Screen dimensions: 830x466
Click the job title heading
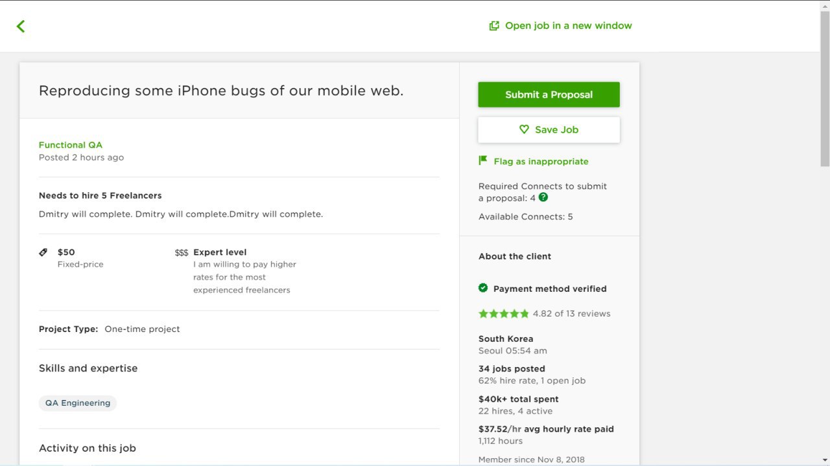(x=221, y=91)
